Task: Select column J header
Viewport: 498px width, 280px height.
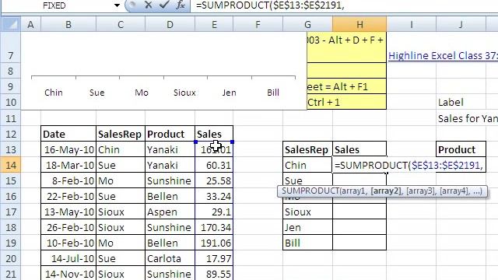Action: pyautogui.click(x=461, y=24)
